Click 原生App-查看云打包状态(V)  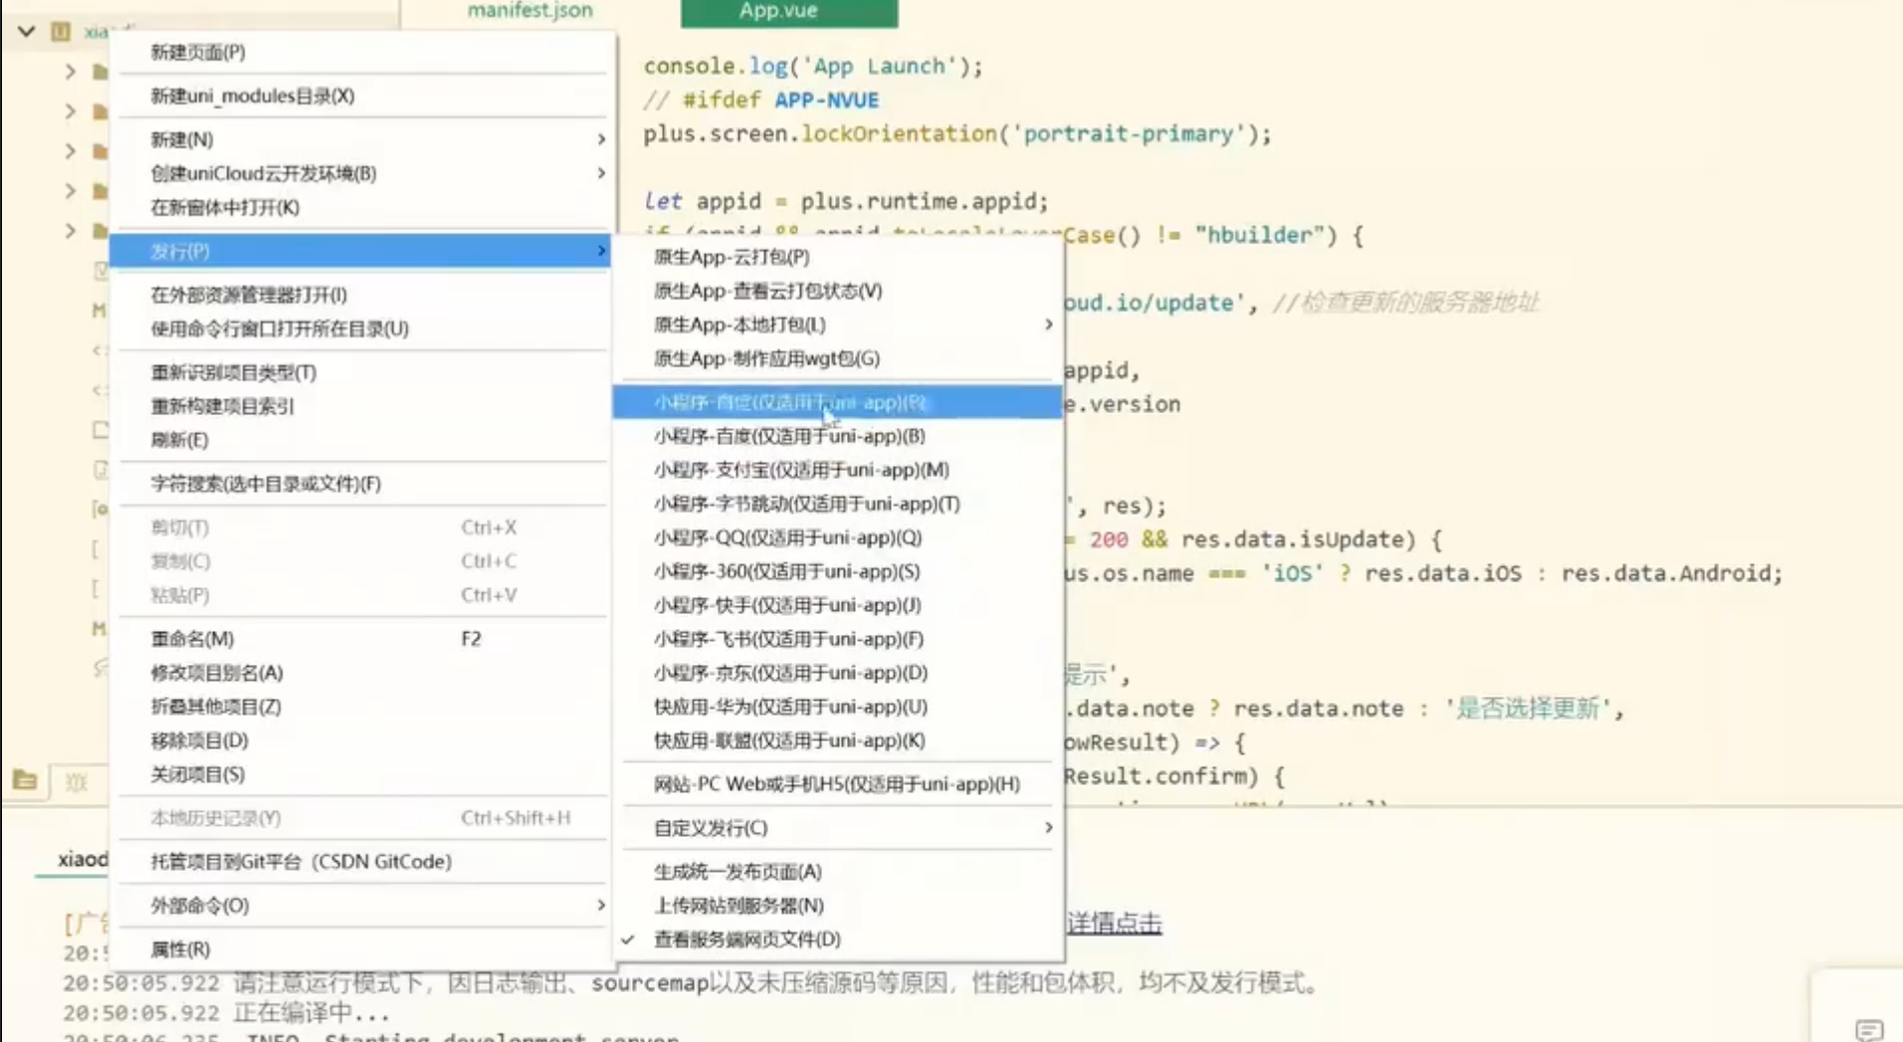pos(838,291)
